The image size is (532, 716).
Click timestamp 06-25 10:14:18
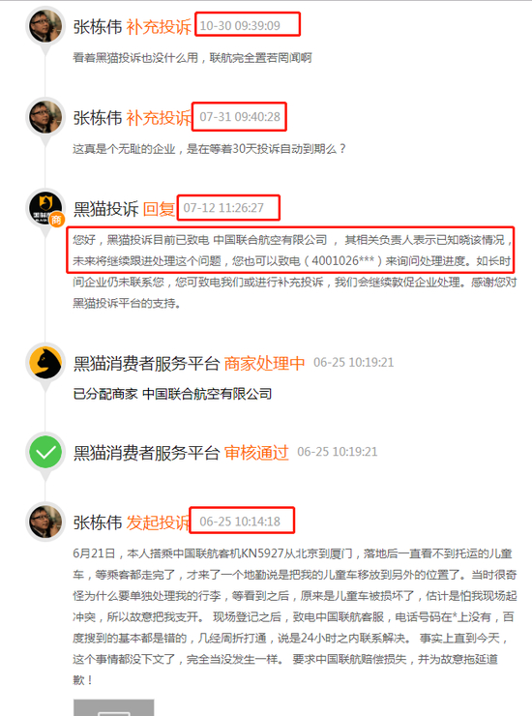(x=240, y=522)
